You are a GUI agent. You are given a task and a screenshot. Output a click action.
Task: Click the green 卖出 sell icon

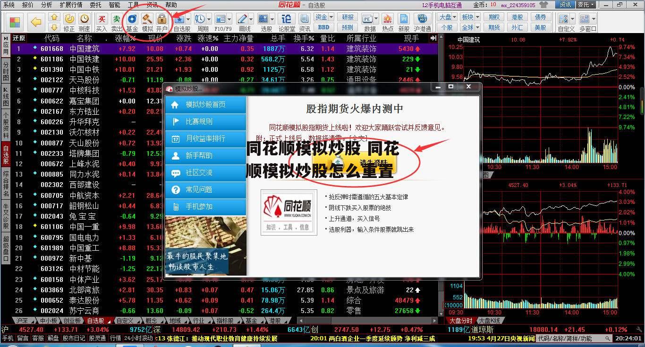pos(116,19)
